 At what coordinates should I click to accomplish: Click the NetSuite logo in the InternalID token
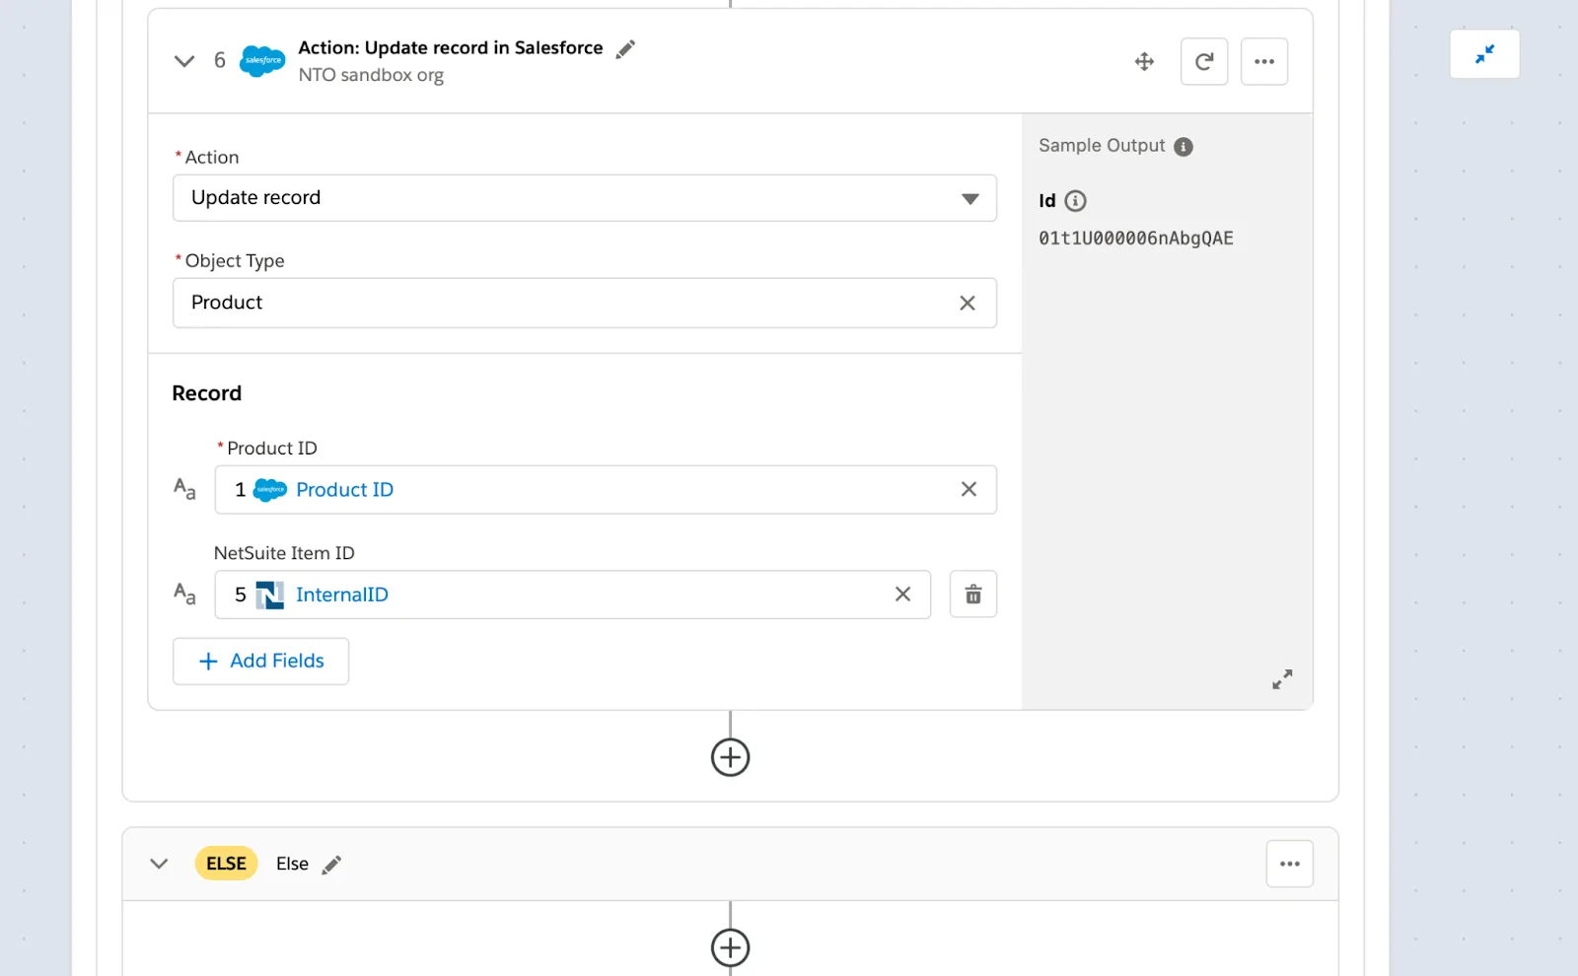(271, 593)
